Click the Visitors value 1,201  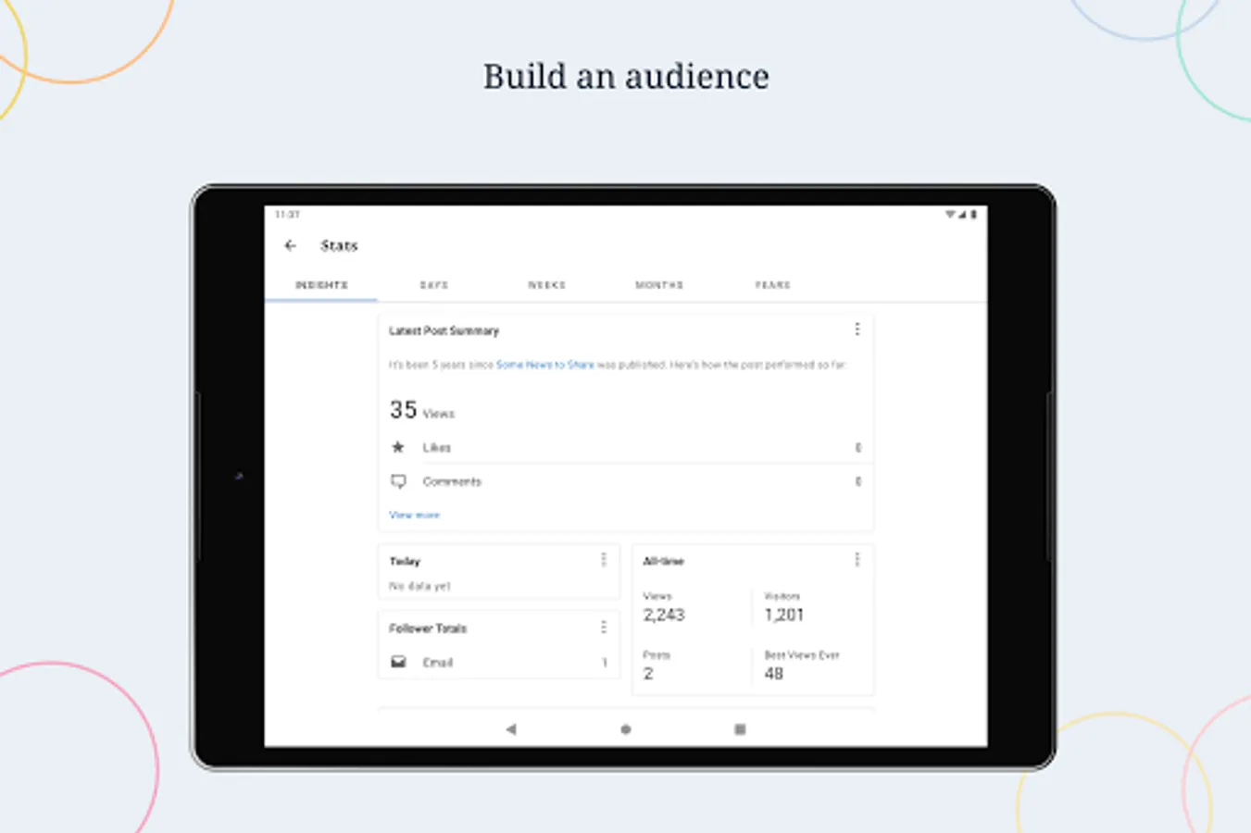(784, 615)
